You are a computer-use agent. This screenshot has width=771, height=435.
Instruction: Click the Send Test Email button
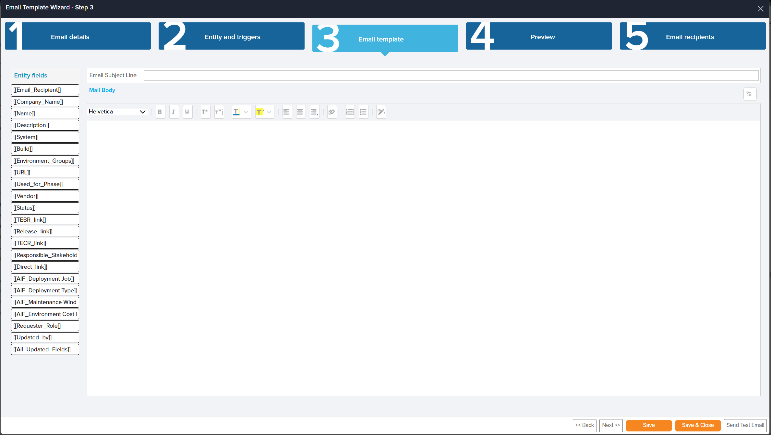pos(745,425)
